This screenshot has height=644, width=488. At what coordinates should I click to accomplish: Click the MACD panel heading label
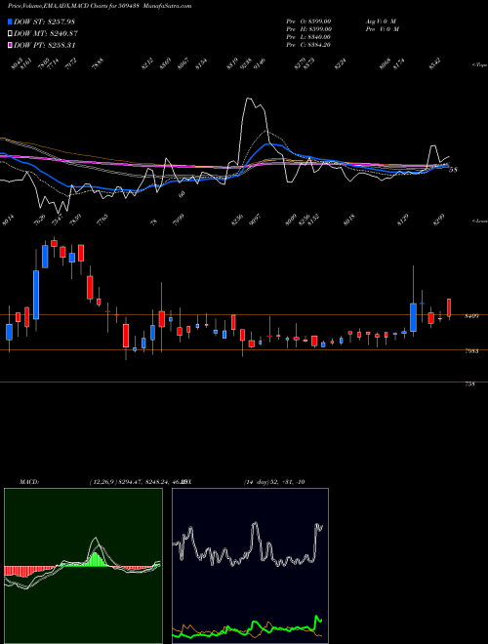point(28,482)
